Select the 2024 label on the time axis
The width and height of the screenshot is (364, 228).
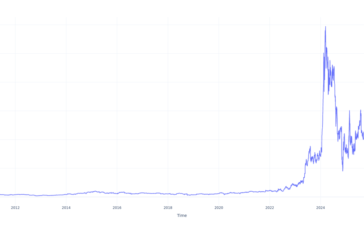[321, 207]
